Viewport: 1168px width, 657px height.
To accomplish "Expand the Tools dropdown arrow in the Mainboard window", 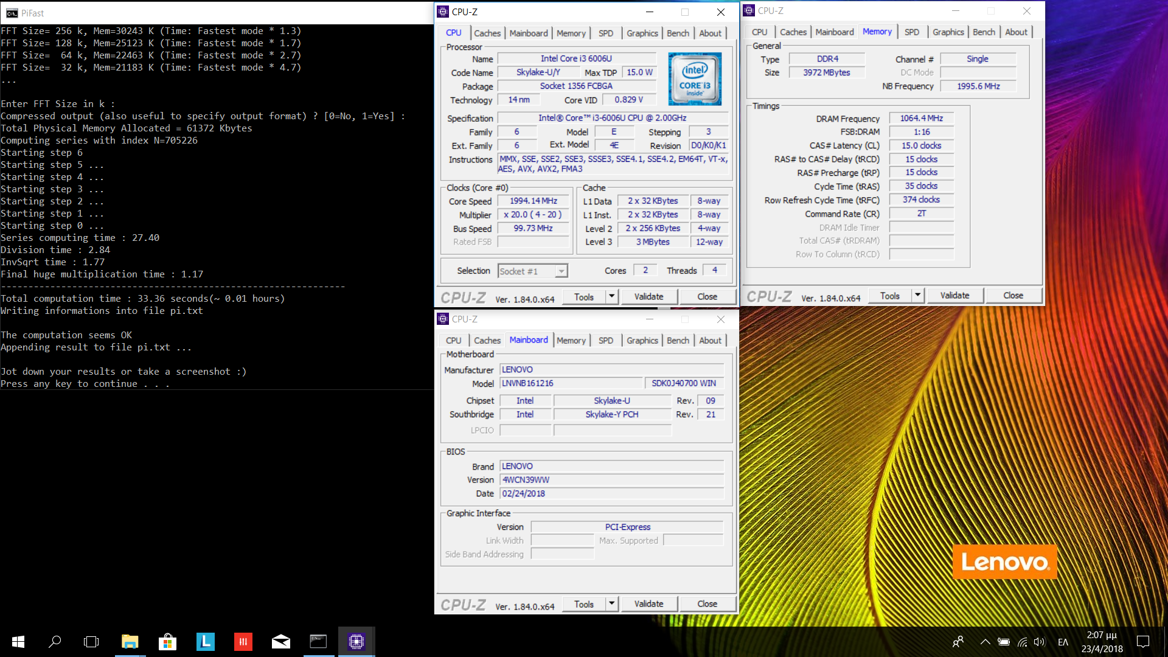I will pyautogui.click(x=612, y=603).
